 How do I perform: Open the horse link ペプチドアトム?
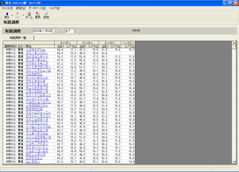[x=35, y=50]
